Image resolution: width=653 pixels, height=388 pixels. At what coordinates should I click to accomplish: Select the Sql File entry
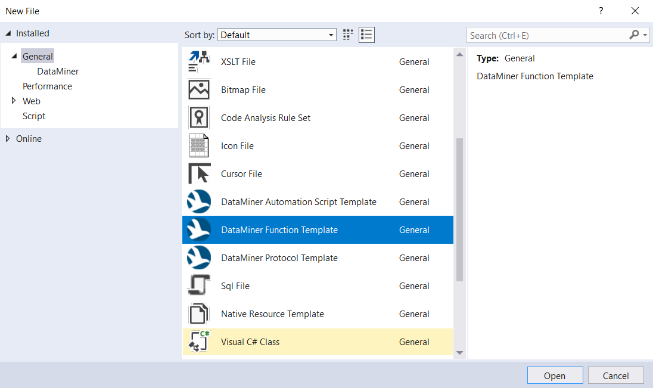pyautogui.click(x=318, y=285)
